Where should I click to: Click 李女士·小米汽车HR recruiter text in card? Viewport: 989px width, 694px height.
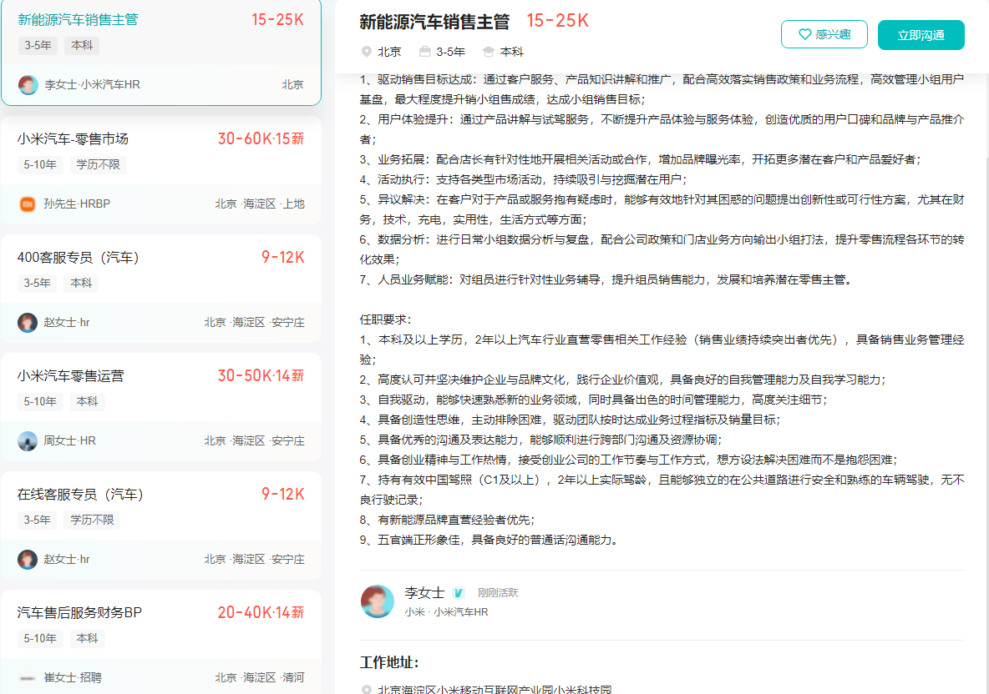pyautogui.click(x=92, y=84)
